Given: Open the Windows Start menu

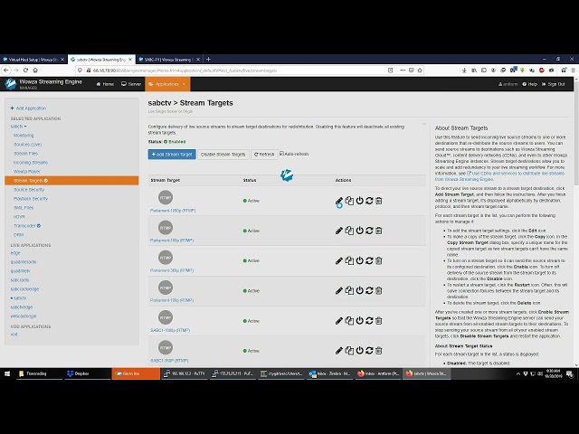Looking at the screenshot, I should [x=7, y=373].
